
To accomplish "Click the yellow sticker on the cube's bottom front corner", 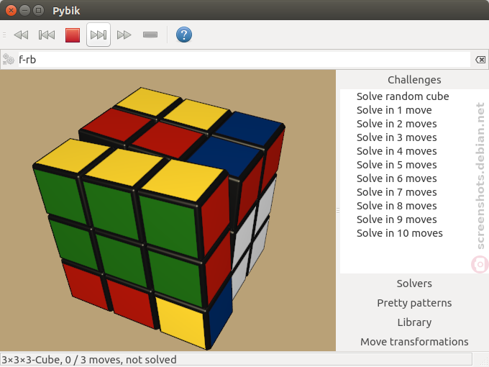I will pos(182,322).
